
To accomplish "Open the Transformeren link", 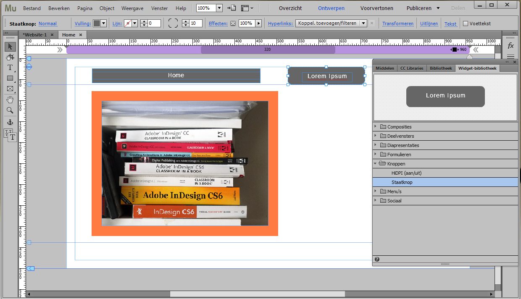I will coord(398,24).
